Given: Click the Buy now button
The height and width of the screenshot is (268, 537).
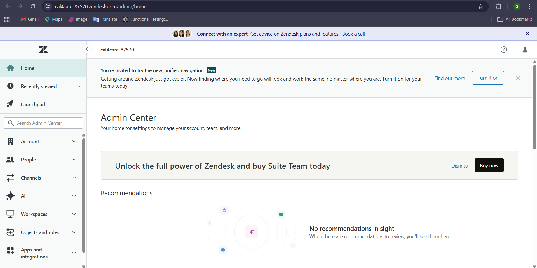Looking at the screenshot, I should click(489, 165).
